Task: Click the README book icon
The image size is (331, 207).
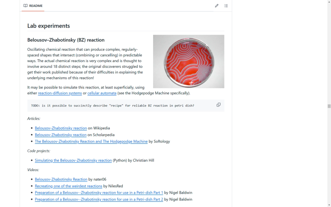Action: click(26, 6)
